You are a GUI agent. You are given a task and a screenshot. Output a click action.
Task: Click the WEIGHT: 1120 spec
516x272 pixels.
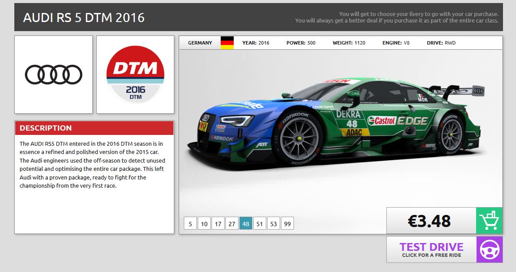click(x=349, y=43)
